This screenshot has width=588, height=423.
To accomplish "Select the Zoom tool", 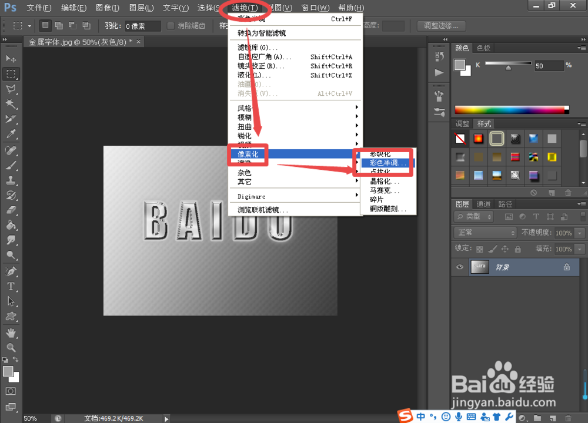I will pos(11,347).
